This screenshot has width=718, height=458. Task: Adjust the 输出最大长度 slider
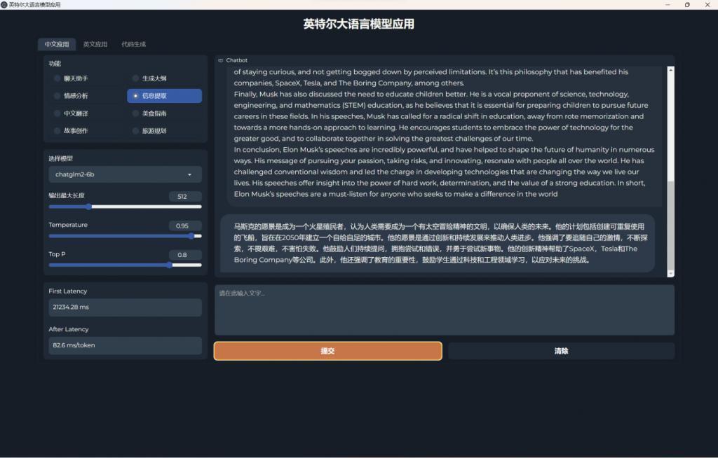click(x=88, y=206)
